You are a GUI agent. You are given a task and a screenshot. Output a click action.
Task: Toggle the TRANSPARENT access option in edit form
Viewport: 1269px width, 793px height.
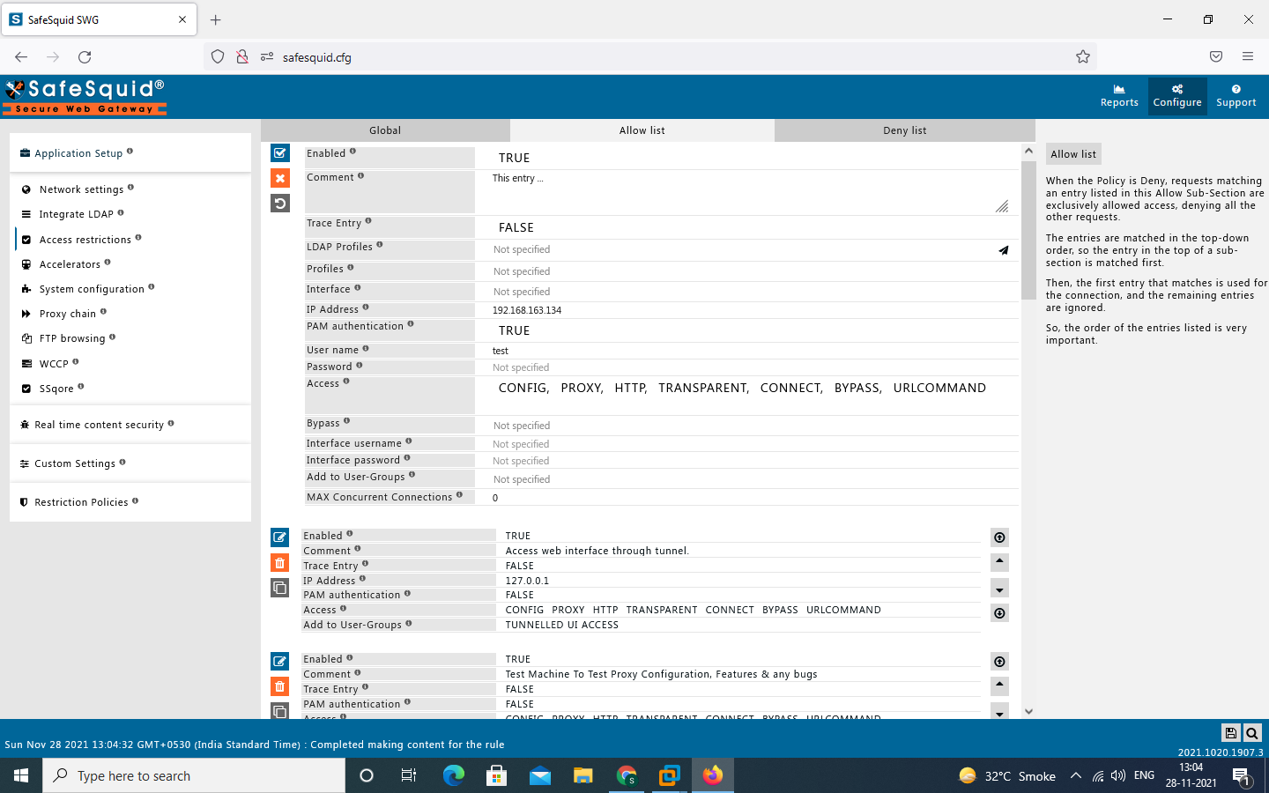703,388
